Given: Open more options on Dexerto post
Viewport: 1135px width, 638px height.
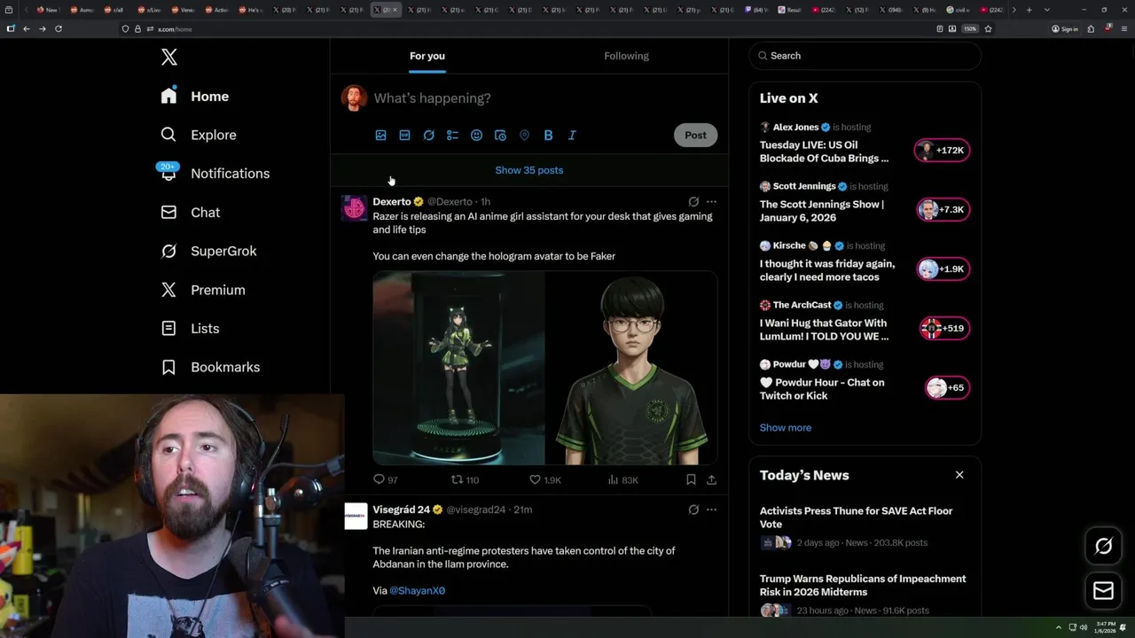Looking at the screenshot, I should pyautogui.click(x=711, y=202).
